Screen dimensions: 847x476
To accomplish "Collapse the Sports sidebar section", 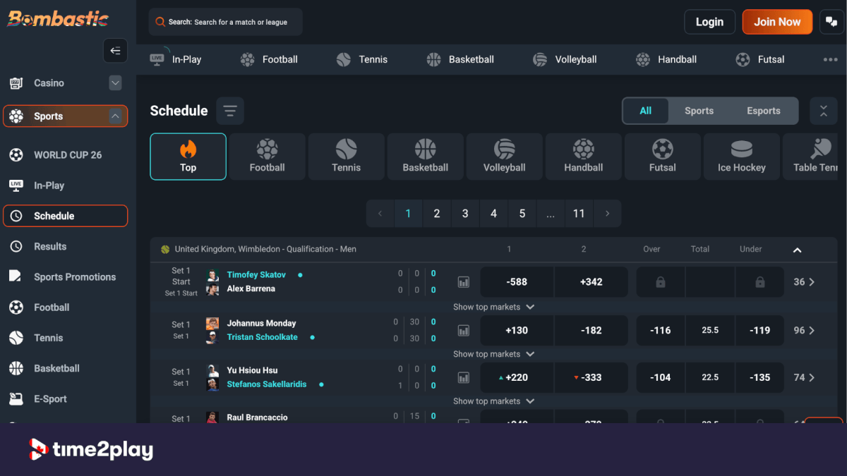I will tap(115, 116).
